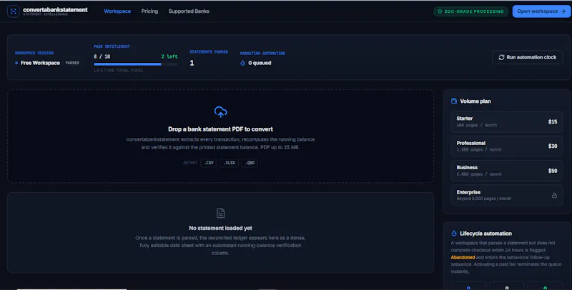
Task: Choose the Business $50 plan
Action: pos(507,171)
